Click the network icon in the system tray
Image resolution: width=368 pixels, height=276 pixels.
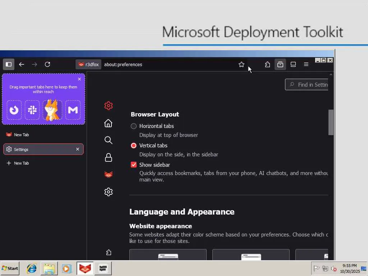325,268
